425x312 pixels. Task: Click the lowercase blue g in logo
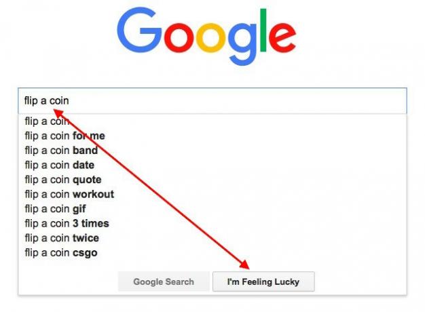click(x=242, y=44)
